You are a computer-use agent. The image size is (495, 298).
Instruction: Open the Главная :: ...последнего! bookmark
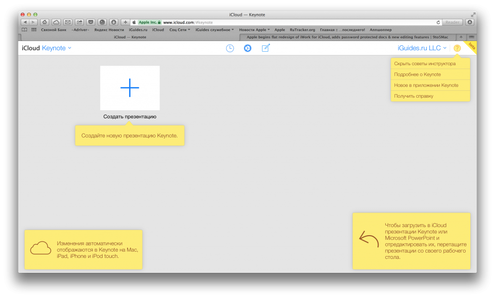(342, 29)
